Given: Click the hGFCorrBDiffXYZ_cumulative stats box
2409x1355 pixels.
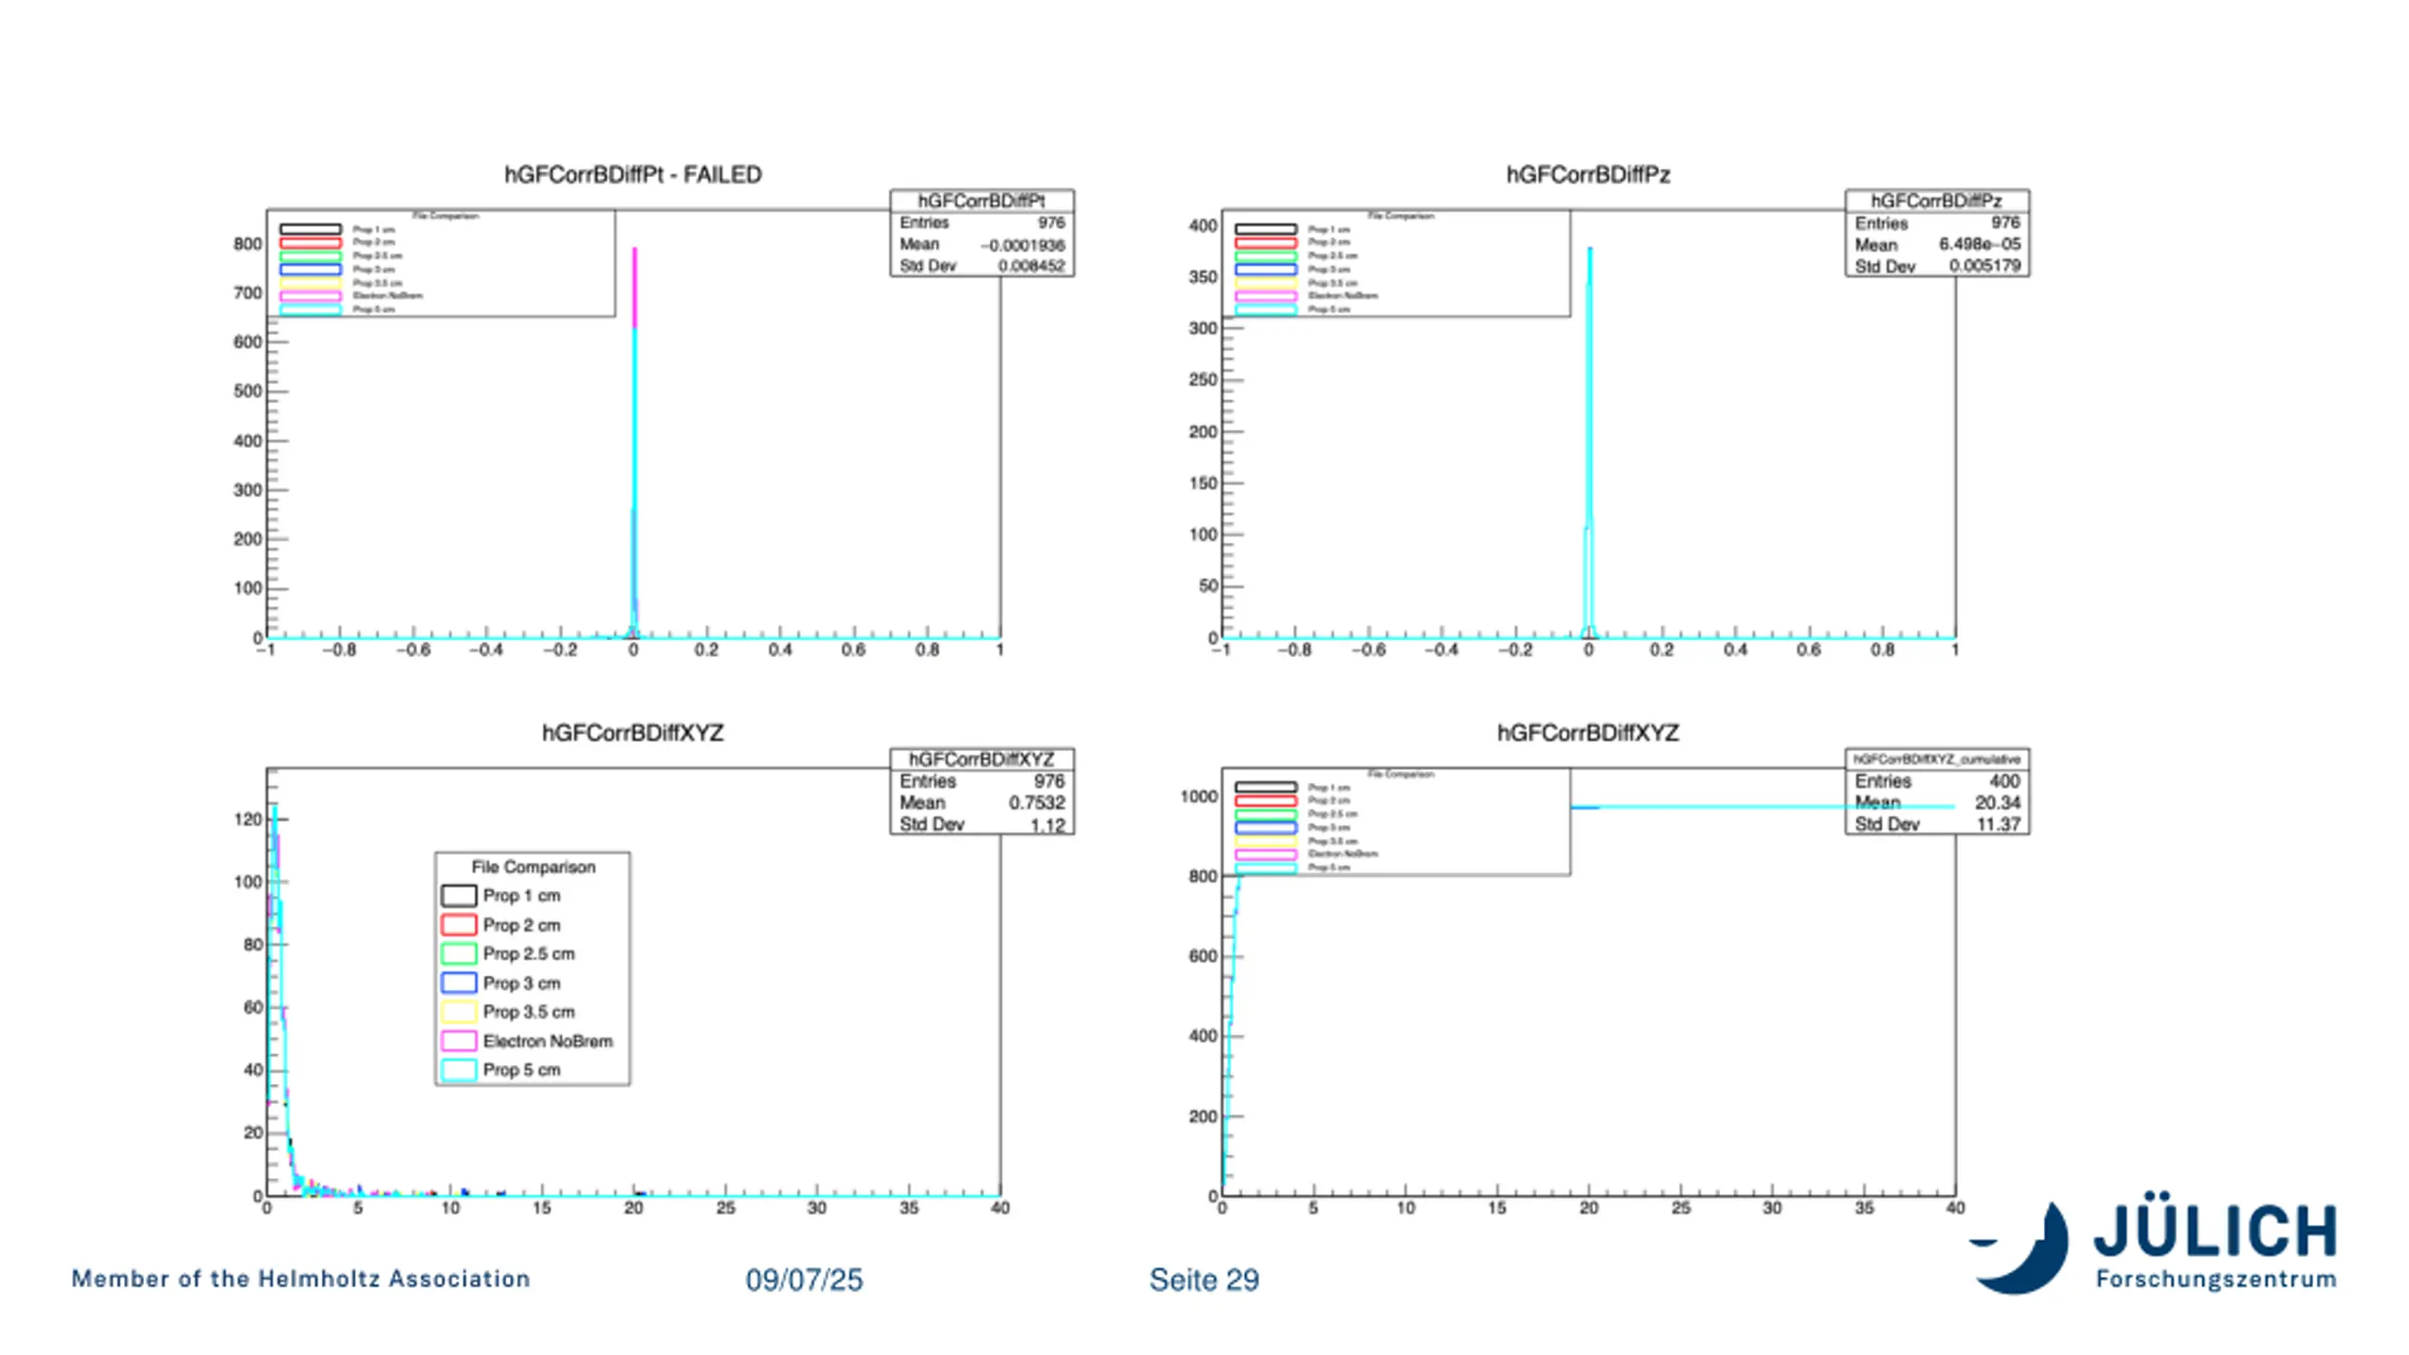Looking at the screenshot, I should tap(1937, 791).
